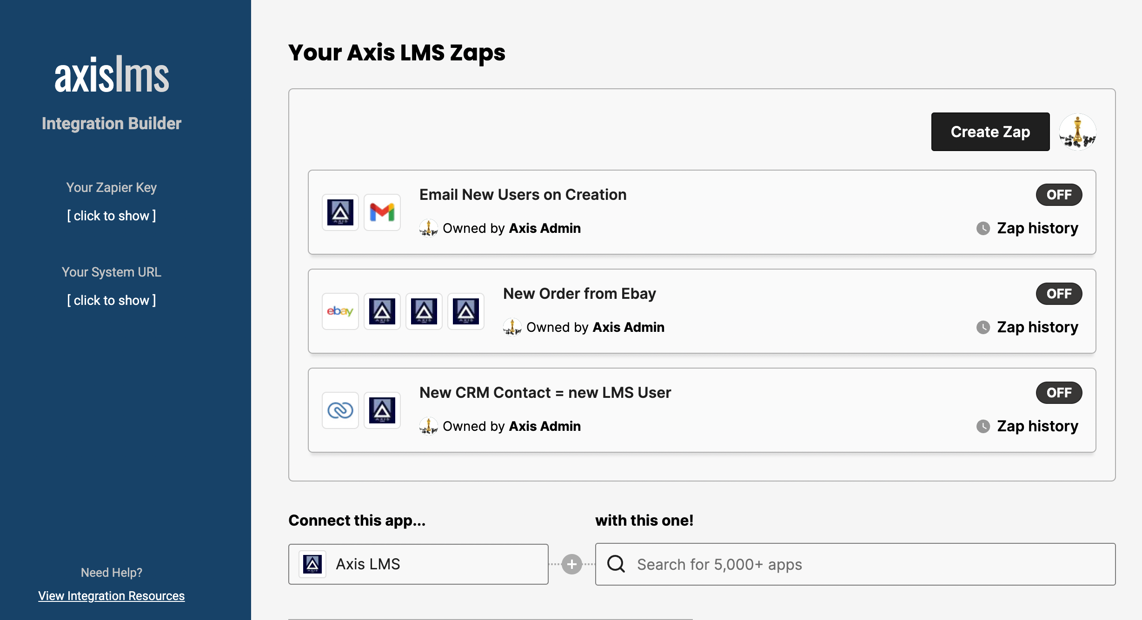1142x620 pixels.
Task: Click the magnifier icon in app search box
Action: pos(616,564)
